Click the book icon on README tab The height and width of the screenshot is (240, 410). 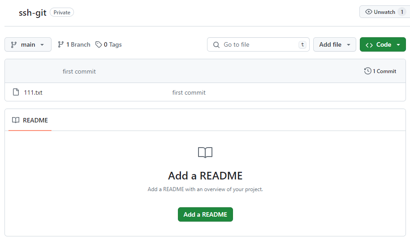[16, 120]
